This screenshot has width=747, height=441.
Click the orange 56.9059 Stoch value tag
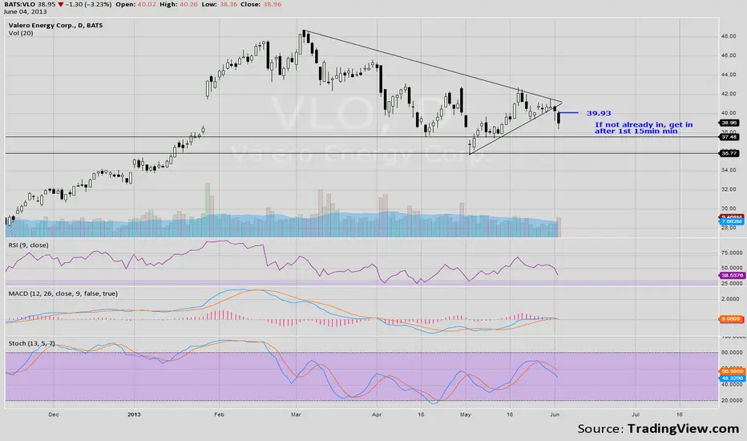point(731,371)
